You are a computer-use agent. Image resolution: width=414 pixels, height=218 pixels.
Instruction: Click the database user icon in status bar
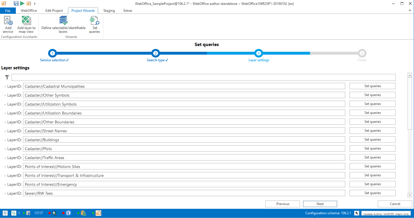click(83, 213)
